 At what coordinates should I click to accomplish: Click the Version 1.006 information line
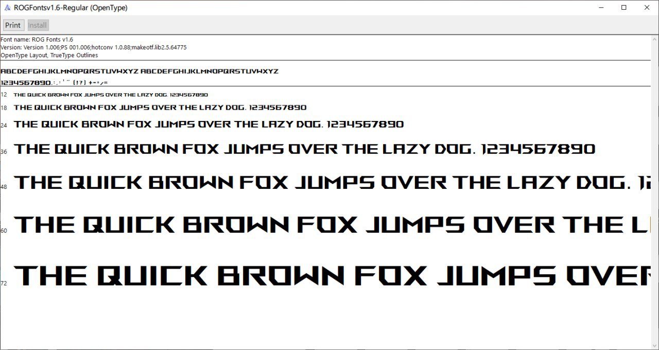[x=94, y=47]
